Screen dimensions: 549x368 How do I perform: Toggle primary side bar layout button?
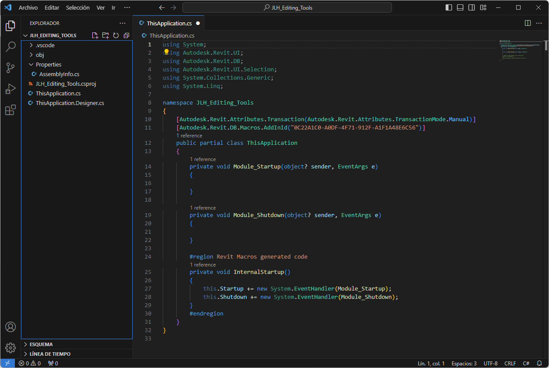[449, 7]
